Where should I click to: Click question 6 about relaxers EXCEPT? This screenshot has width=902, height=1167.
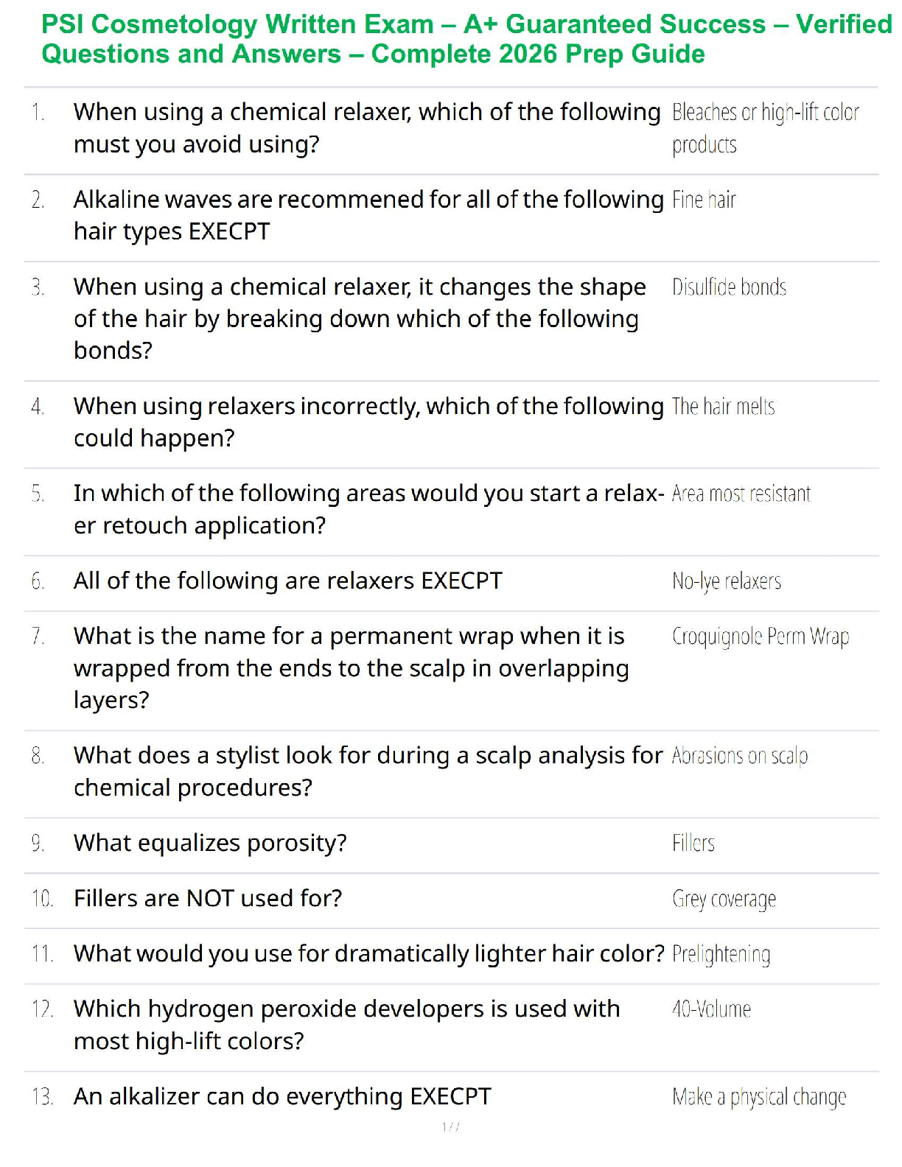pyautogui.click(x=287, y=581)
